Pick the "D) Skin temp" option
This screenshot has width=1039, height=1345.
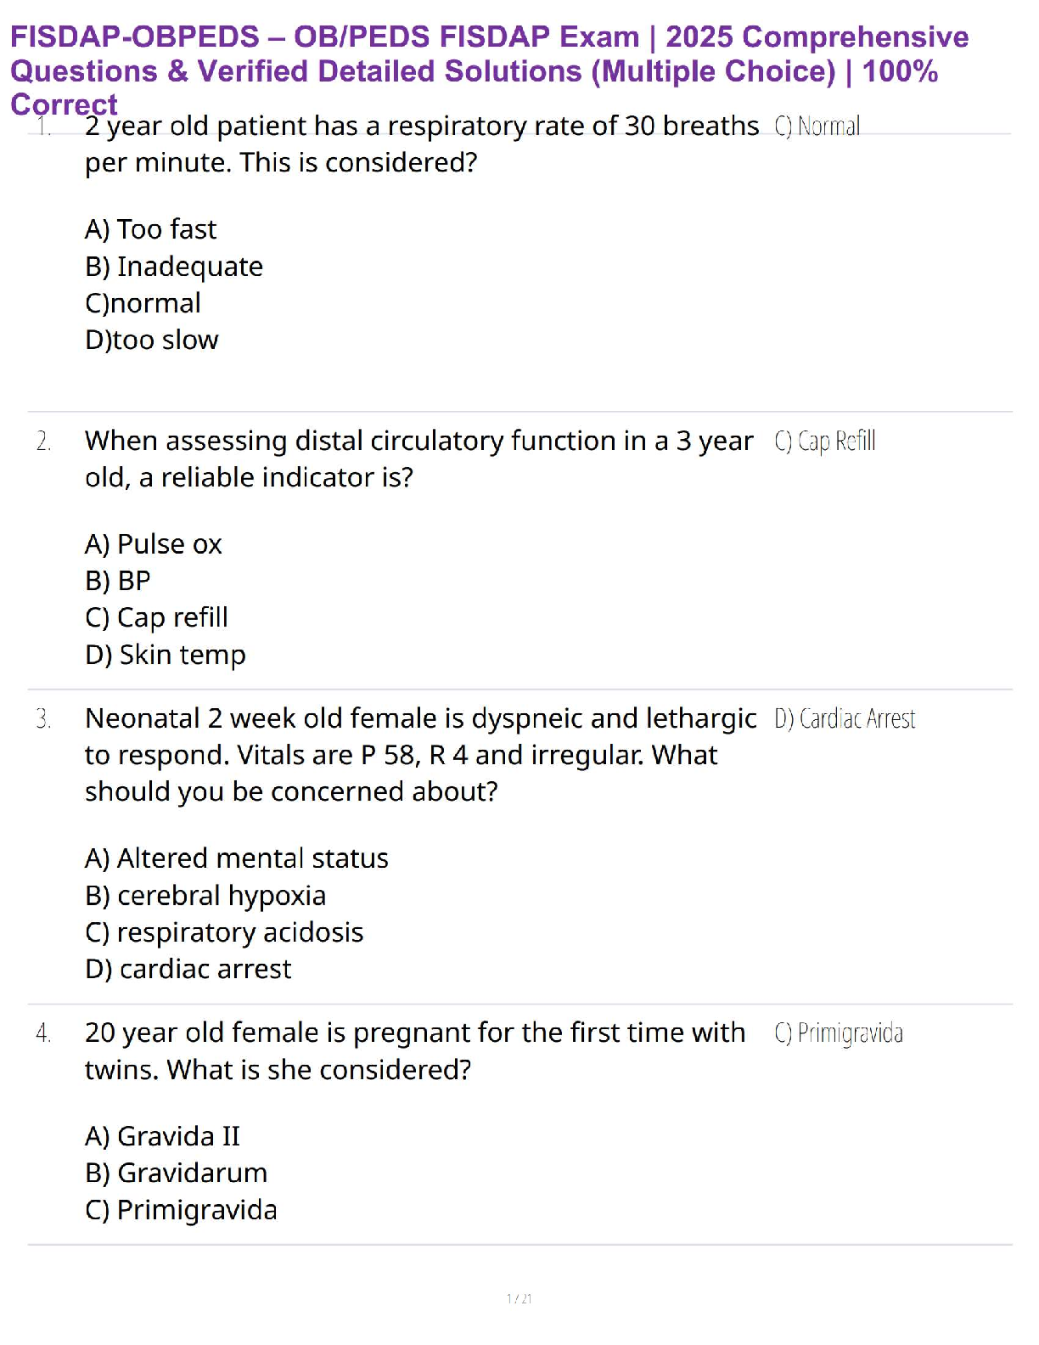[x=166, y=655]
